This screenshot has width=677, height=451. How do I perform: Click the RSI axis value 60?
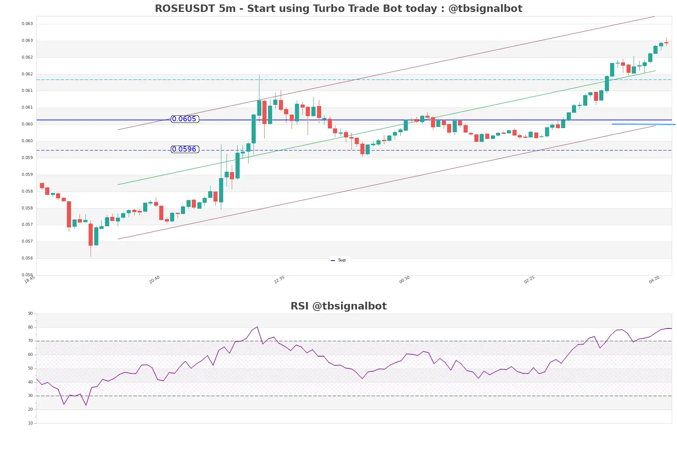tap(30, 355)
